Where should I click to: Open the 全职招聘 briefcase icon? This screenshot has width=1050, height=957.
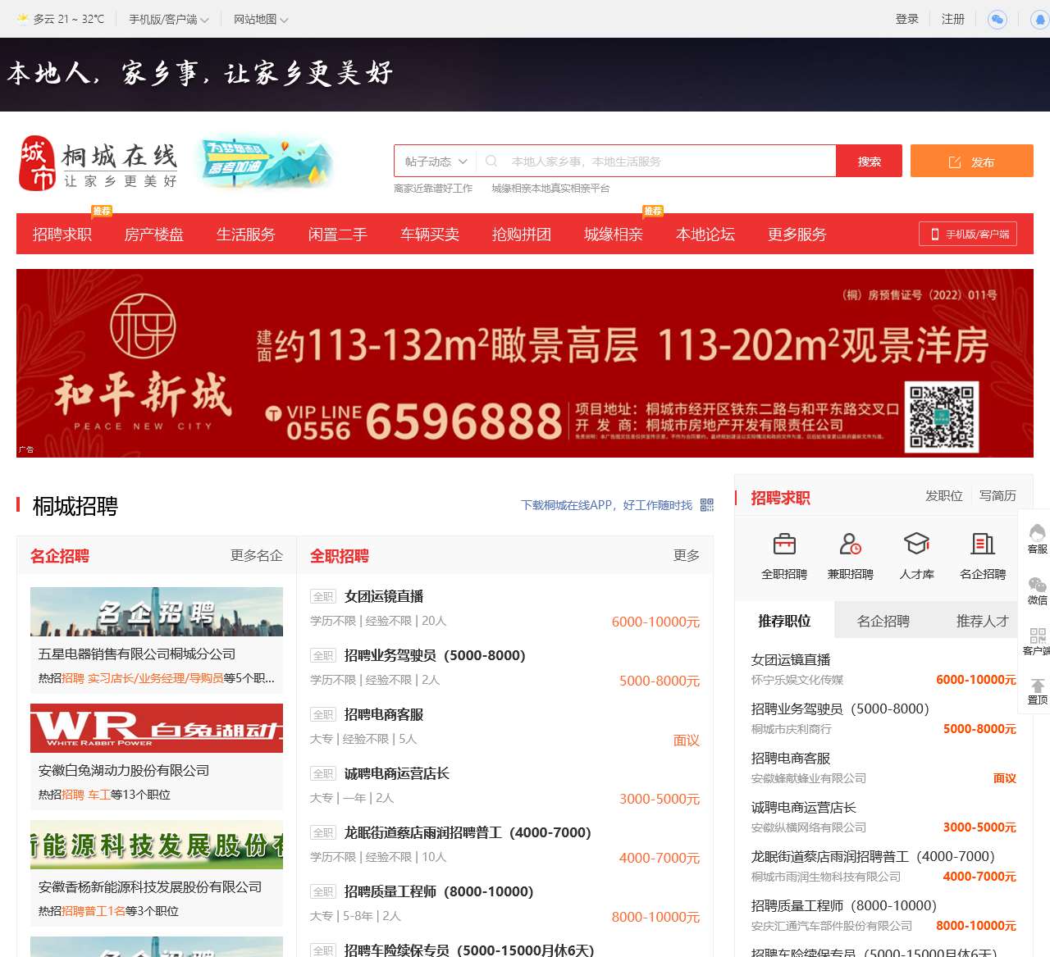click(784, 545)
